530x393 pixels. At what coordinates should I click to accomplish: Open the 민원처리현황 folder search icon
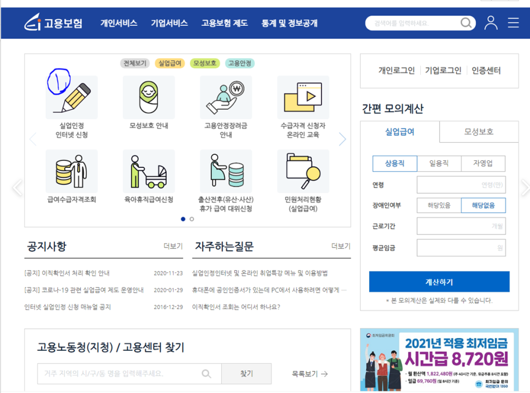(x=303, y=171)
